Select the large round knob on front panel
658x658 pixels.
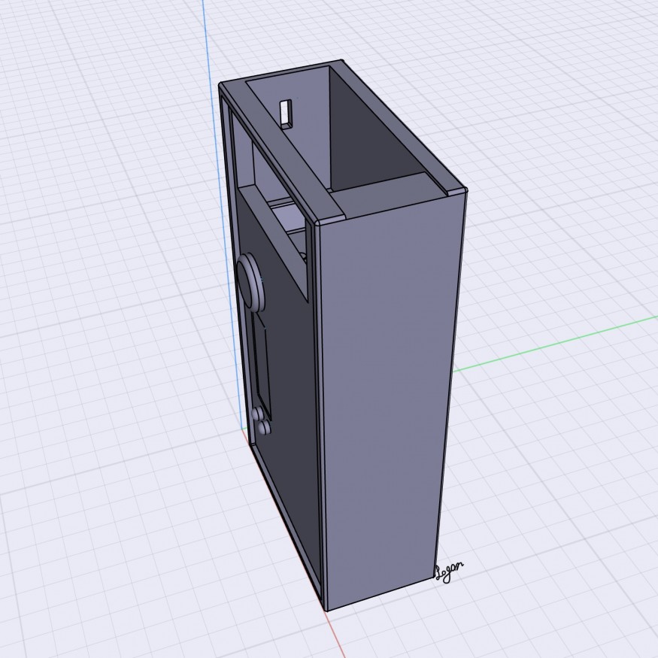tap(250, 281)
